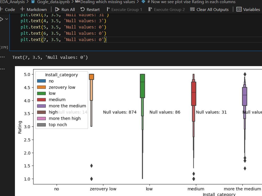Open the text output more actions ellipsis

[2, 57]
